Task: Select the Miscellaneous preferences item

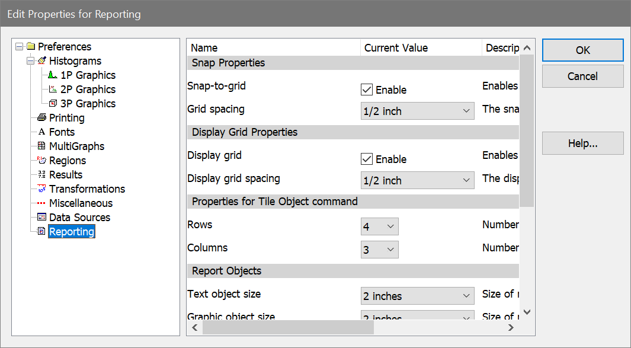Action: click(x=81, y=203)
